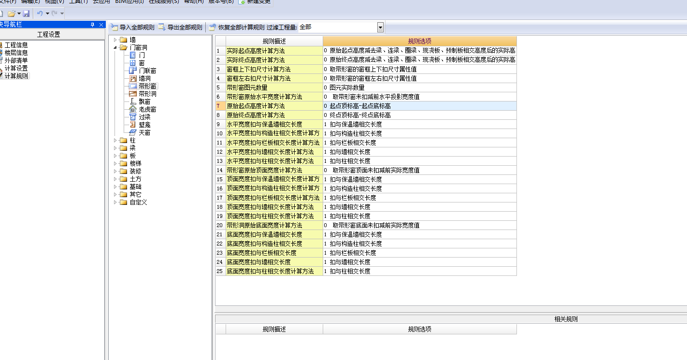Viewport: 687px width, 360px height.
Task: Expand the 装修 folder node
Action: click(x=115, y=171)
